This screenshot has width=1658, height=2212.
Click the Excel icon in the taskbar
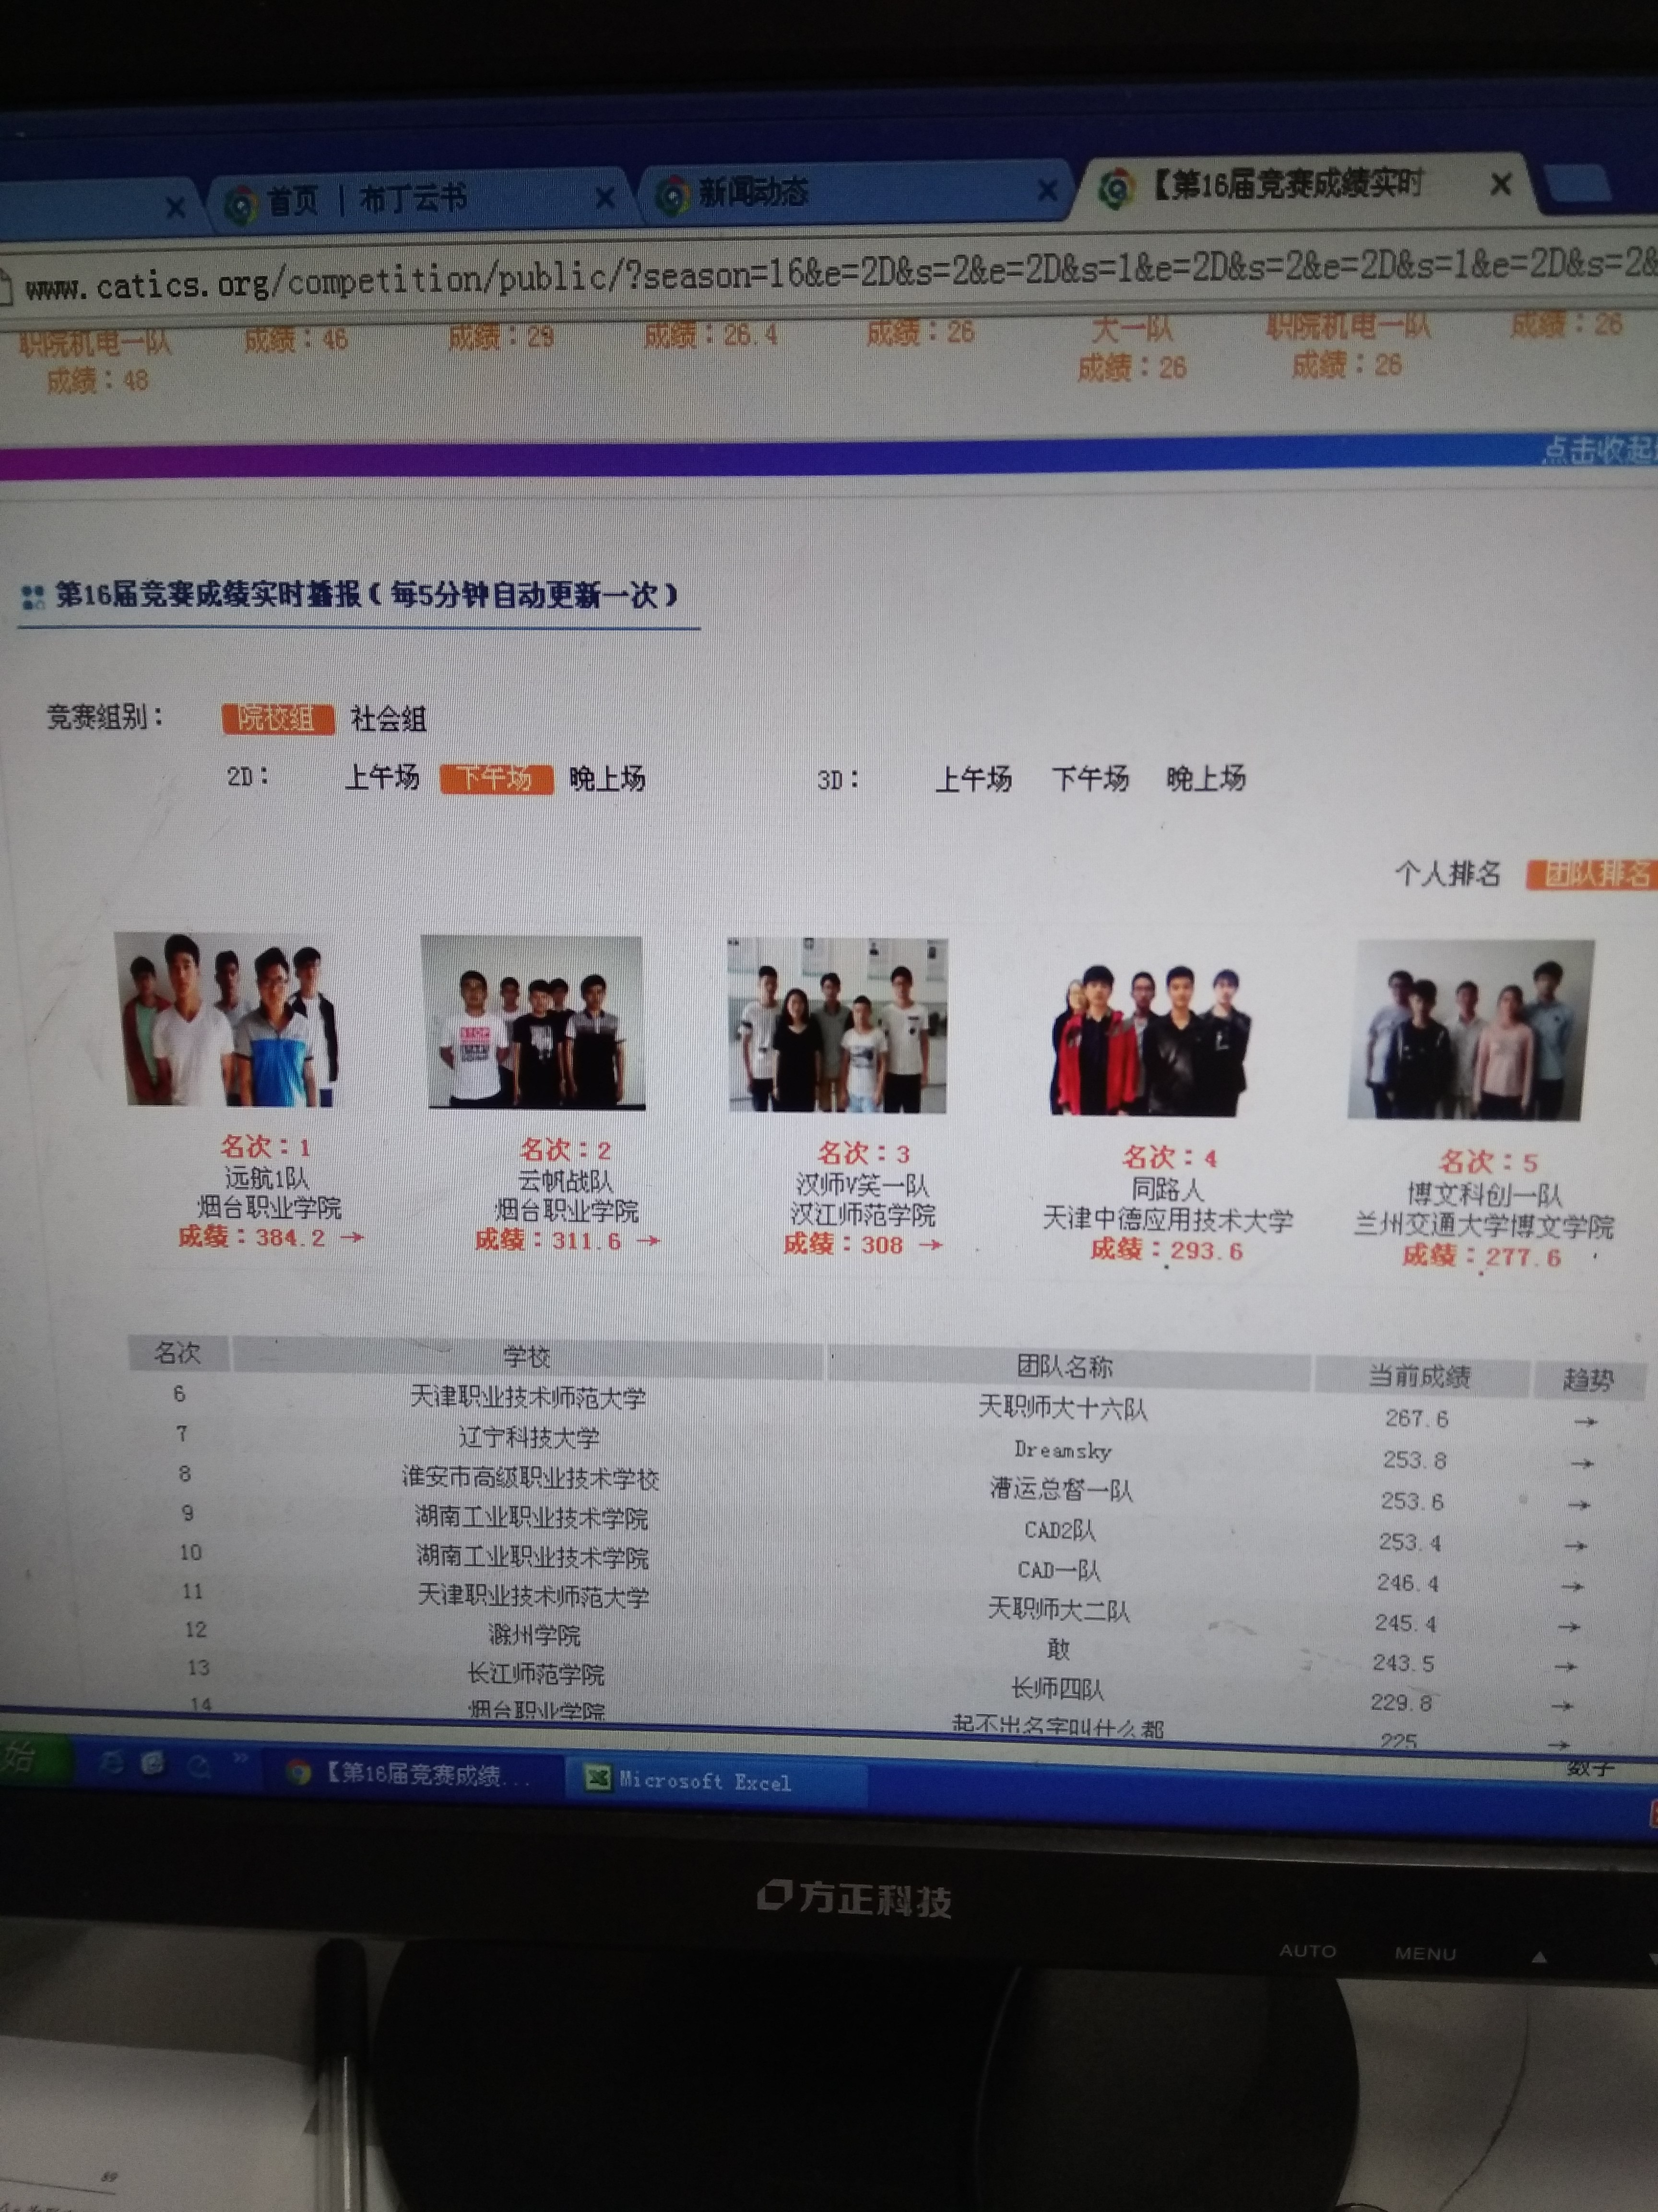tap(598, 1778)
